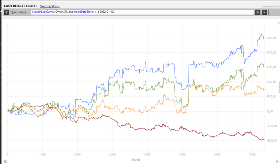
Task: Open the 'Save report as...' link
Action: [50, 6]
